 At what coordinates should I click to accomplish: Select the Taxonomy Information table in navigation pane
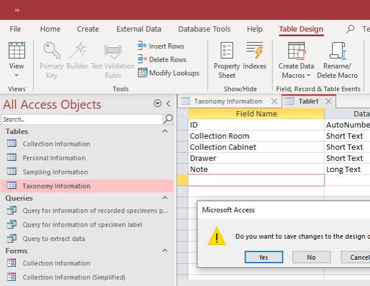tap(88, 186)
